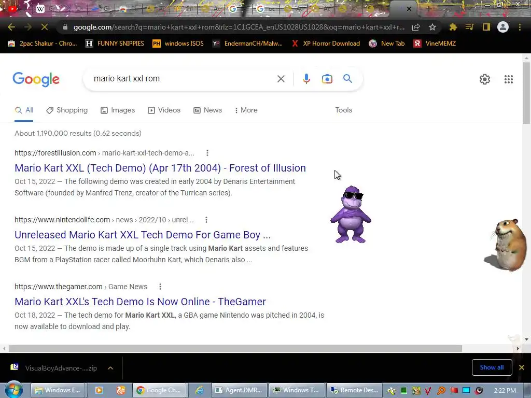Image resolution: width=531 pixels, height=398 pixels.
Task: Open the VisualBoyAdvance zip download
Action: 55,368
